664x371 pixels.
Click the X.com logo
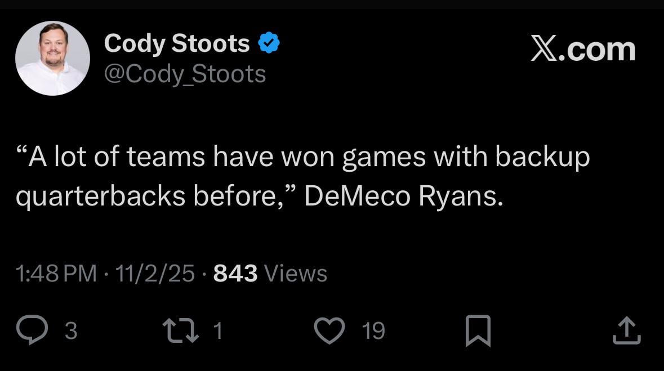coord(583,50)
